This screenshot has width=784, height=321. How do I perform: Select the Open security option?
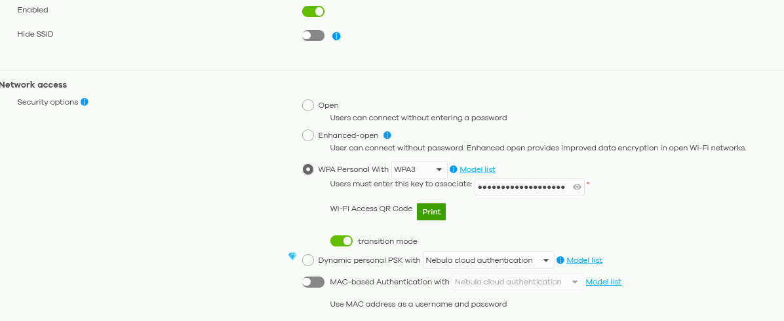(308, 105)
